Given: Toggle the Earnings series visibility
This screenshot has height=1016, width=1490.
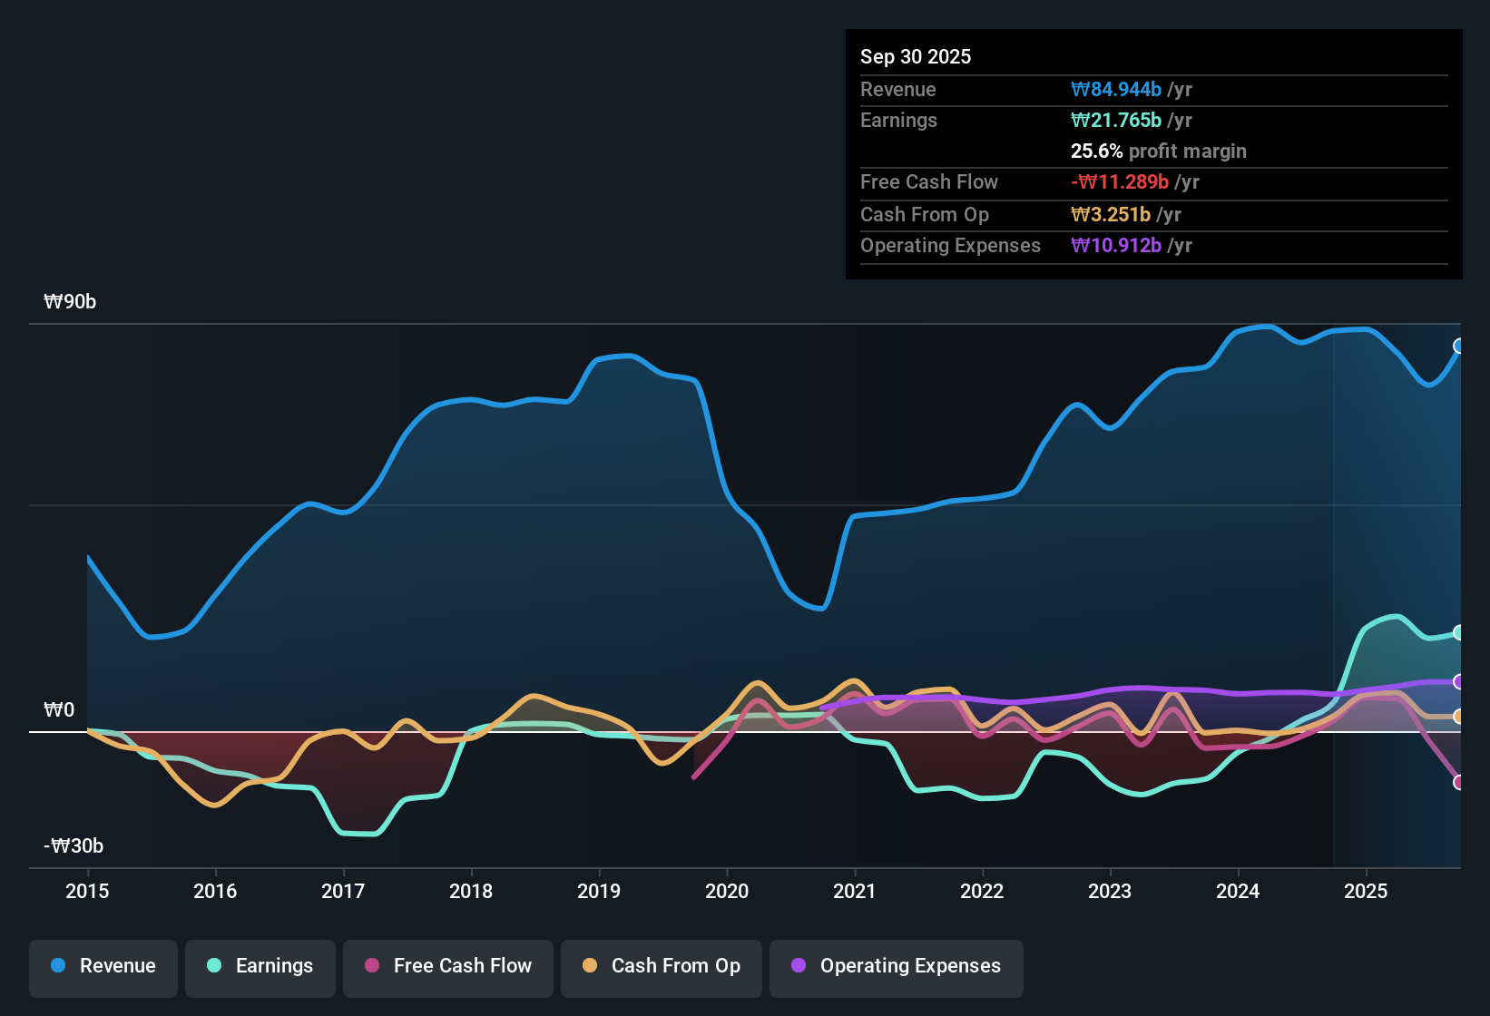Looking at the screenshot, I should tap(260, 966).
